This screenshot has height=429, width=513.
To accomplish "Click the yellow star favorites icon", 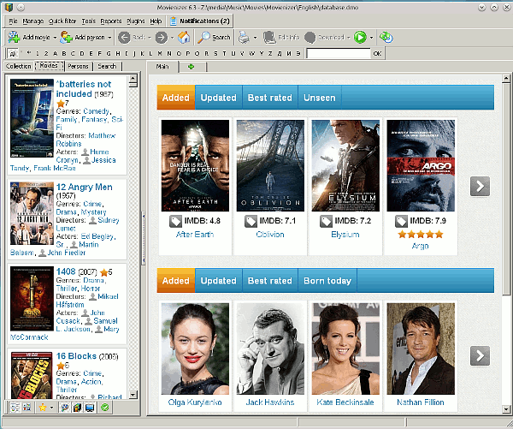I will click(43, 408).
